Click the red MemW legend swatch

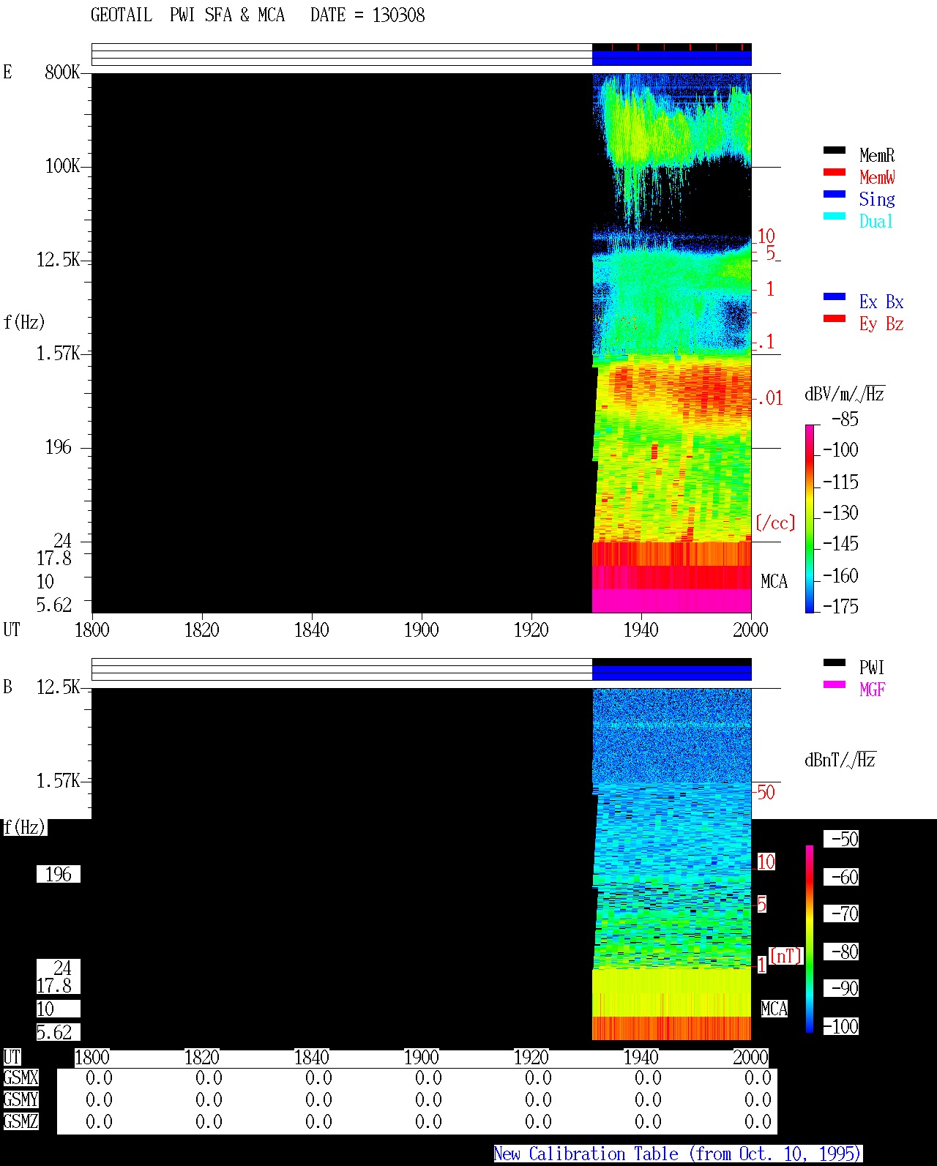pos(835,172)
